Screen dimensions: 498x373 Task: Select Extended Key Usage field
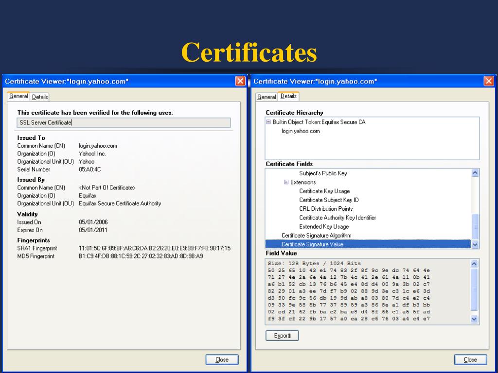(324, 226)
